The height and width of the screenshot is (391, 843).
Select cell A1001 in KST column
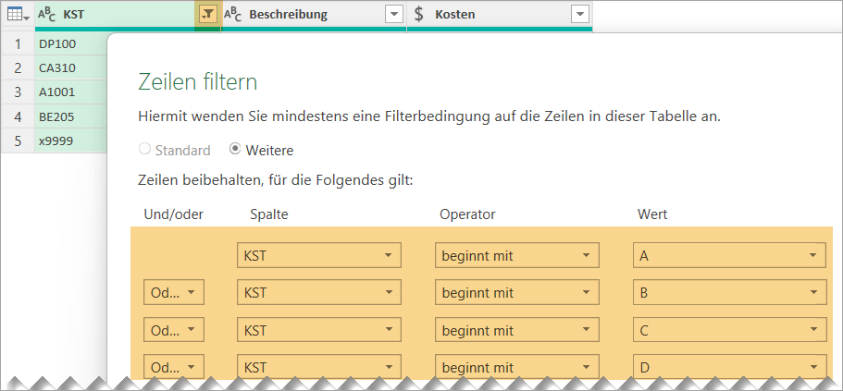coord(71,92)
